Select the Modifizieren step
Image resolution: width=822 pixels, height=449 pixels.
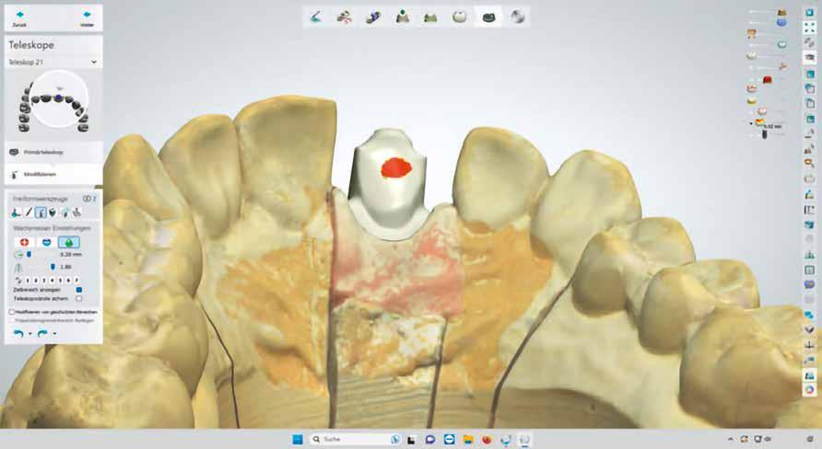click(x=53, y=174)
